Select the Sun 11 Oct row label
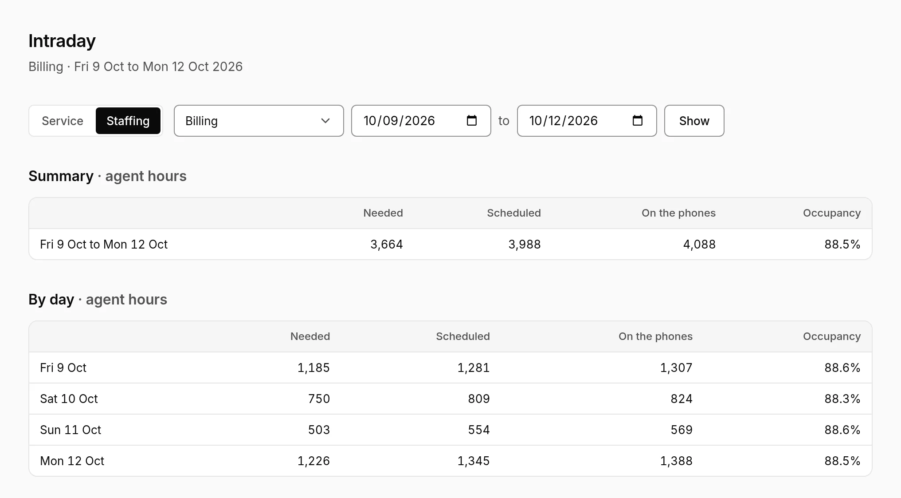The image size is (901, 498). (x=71, y=430)
